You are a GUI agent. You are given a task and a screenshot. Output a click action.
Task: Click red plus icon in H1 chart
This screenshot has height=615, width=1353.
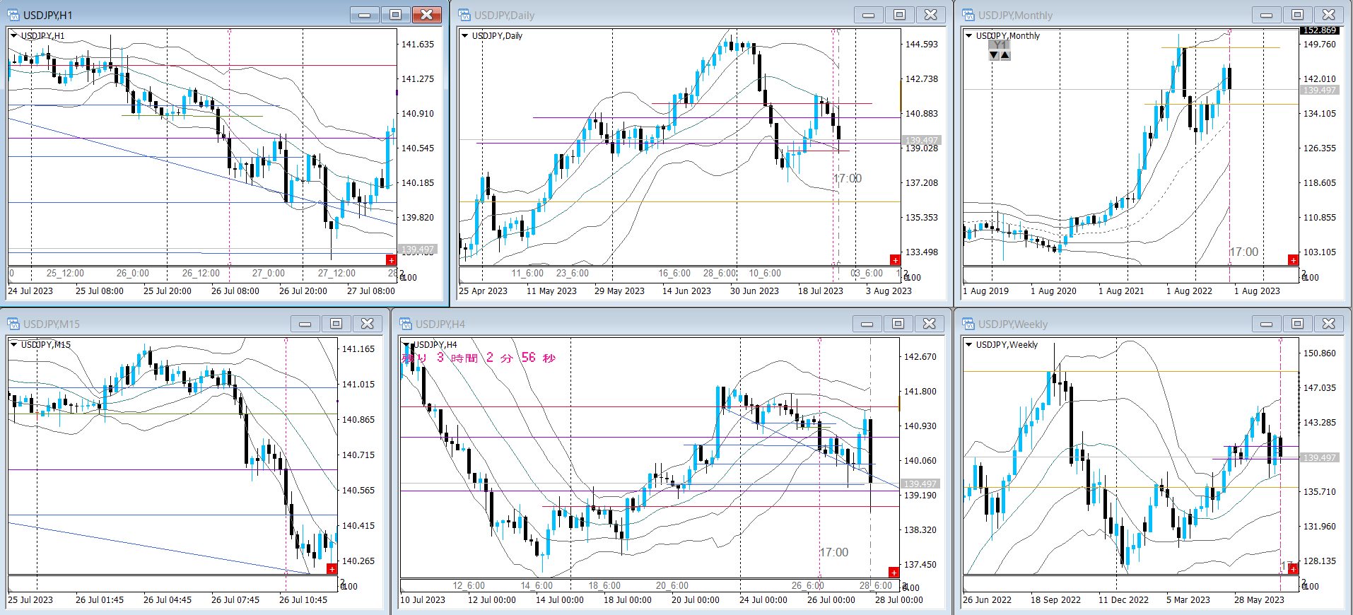(x=391, y=260)
